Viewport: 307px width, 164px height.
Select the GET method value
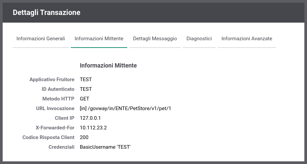[x=85, y=99]
